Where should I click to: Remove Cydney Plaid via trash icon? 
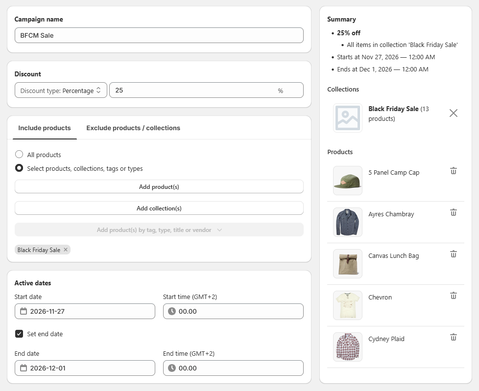[x=454, y=337]
